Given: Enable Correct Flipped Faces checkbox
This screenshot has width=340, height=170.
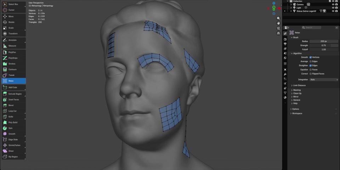Looking at the screenshot, I should point(311,74).
